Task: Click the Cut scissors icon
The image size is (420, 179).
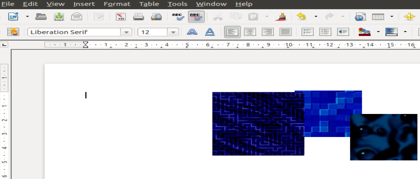Action: (218, 17)
